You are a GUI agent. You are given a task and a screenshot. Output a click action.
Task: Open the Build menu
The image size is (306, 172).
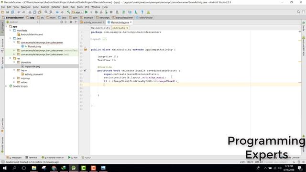pos(66,7)
